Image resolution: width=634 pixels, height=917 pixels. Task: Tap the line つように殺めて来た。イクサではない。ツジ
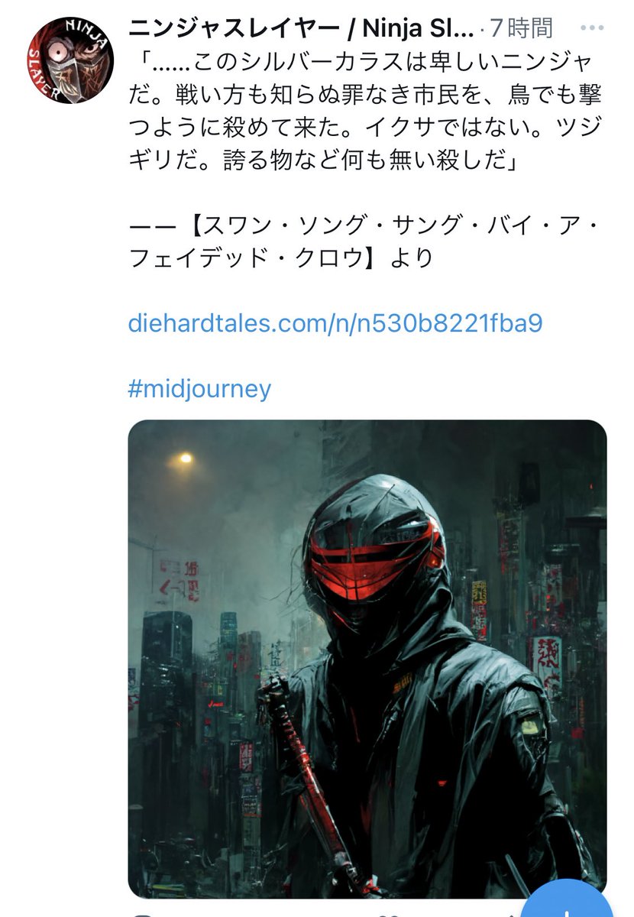(x=365, y=127)
